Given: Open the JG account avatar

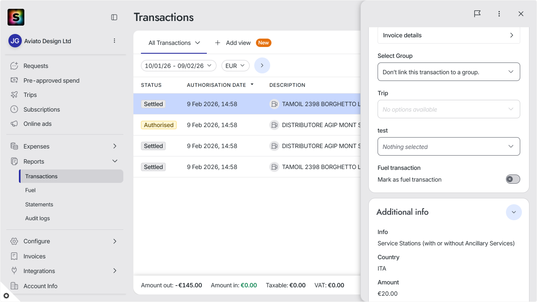Looking at the screenshot, I should pos(15,41).
